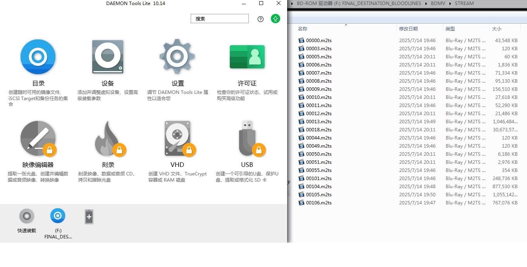
Task: Sort files by 大小 column header
Action: coord(496,29)
